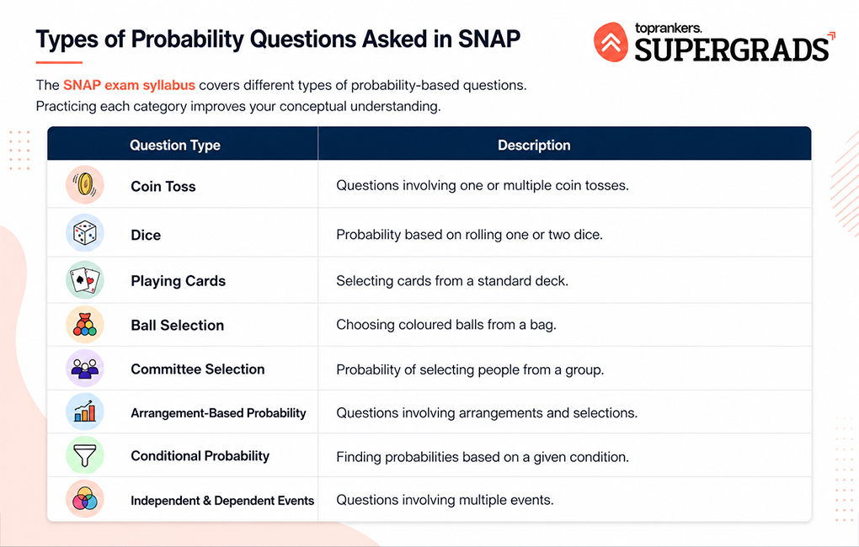Click the Description column header

[x=534, y=145]
